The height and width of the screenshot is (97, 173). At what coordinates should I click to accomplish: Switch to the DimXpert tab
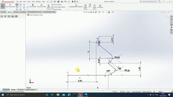[x=23, y=12]
